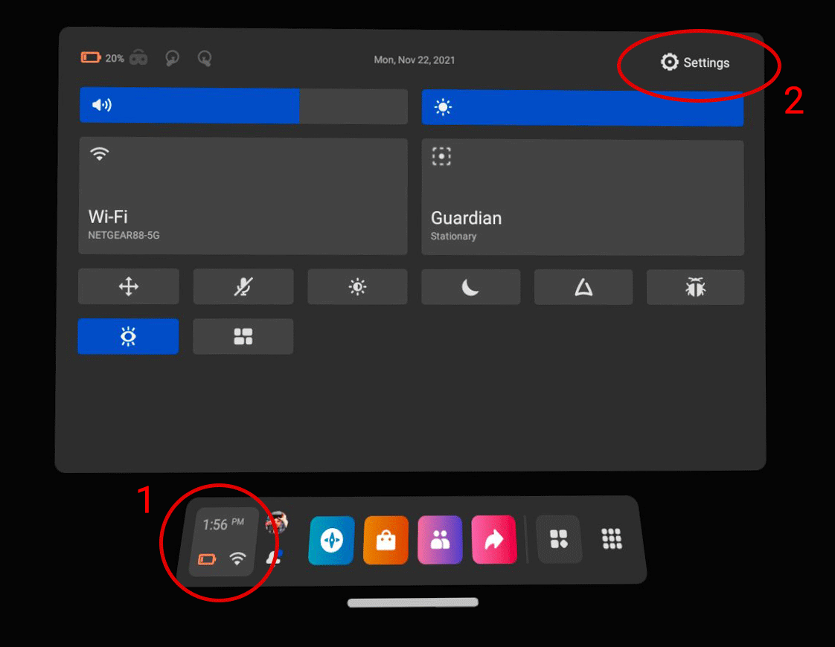Open the Guardian stationary tile
The image size is (835, 647).
[582, 197]
